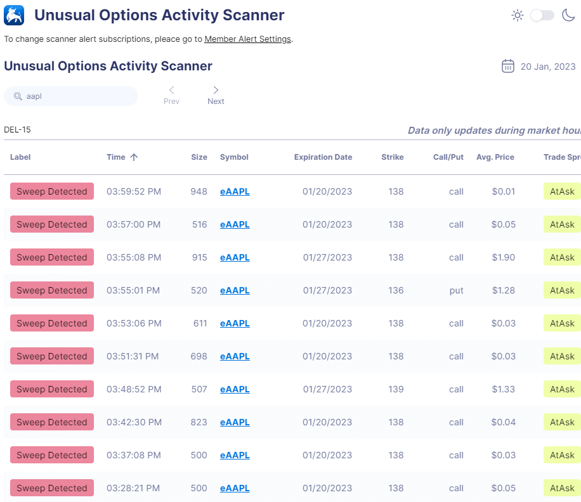
Task: Click the 03:42:30 PM time cell
Action: (134, 422)
